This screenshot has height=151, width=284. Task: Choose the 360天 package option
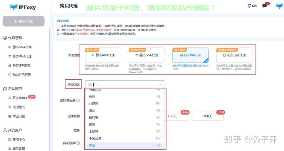(208, 116)
